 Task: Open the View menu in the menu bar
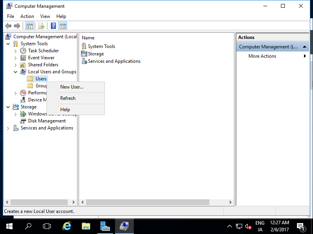45,16
